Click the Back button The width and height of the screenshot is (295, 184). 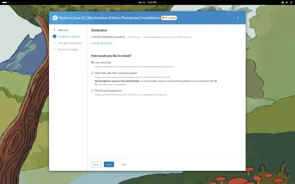96,165
